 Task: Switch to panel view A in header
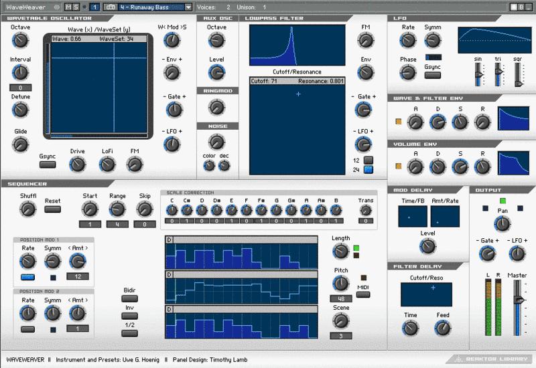tap(514, 7)
